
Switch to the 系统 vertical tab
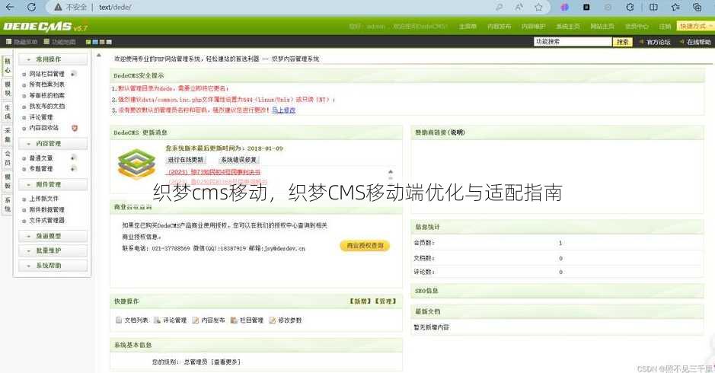tap(8, 205)
